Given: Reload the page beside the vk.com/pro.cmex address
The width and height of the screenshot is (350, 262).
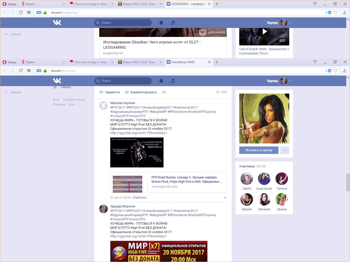Looking at the screenshot, I should tap(21, 71).
